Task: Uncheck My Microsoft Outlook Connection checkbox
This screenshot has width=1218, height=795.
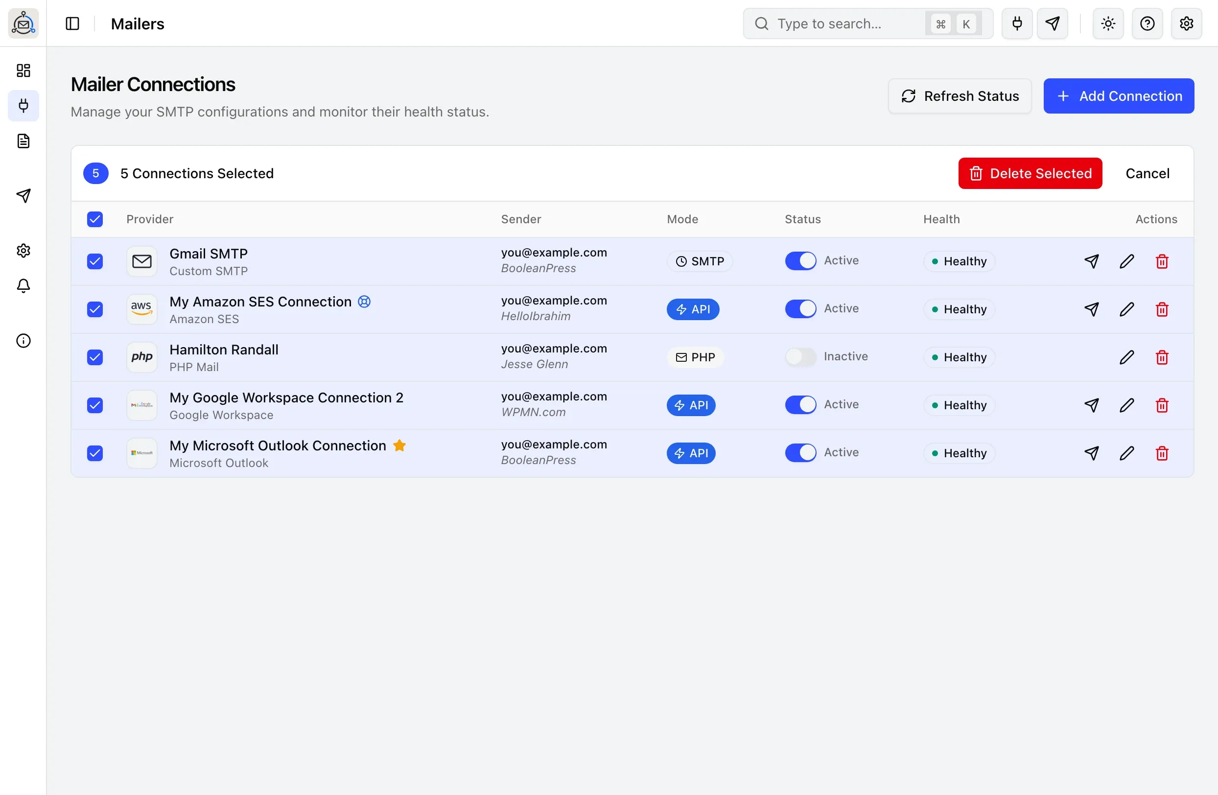Action: pyautogui.click(x=94, y=453)
